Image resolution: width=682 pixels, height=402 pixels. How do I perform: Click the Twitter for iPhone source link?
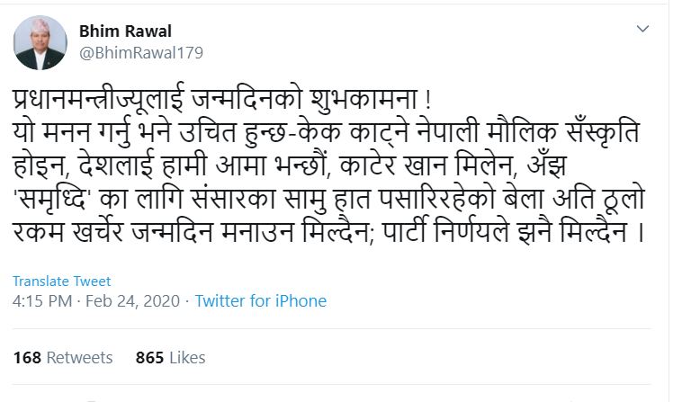[x=260, y=300]
